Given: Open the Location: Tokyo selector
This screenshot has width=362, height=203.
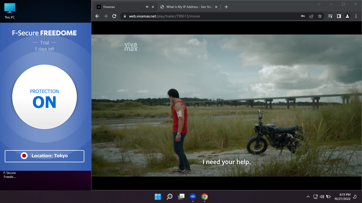Looking at the screenshot, I should (45, 156).
